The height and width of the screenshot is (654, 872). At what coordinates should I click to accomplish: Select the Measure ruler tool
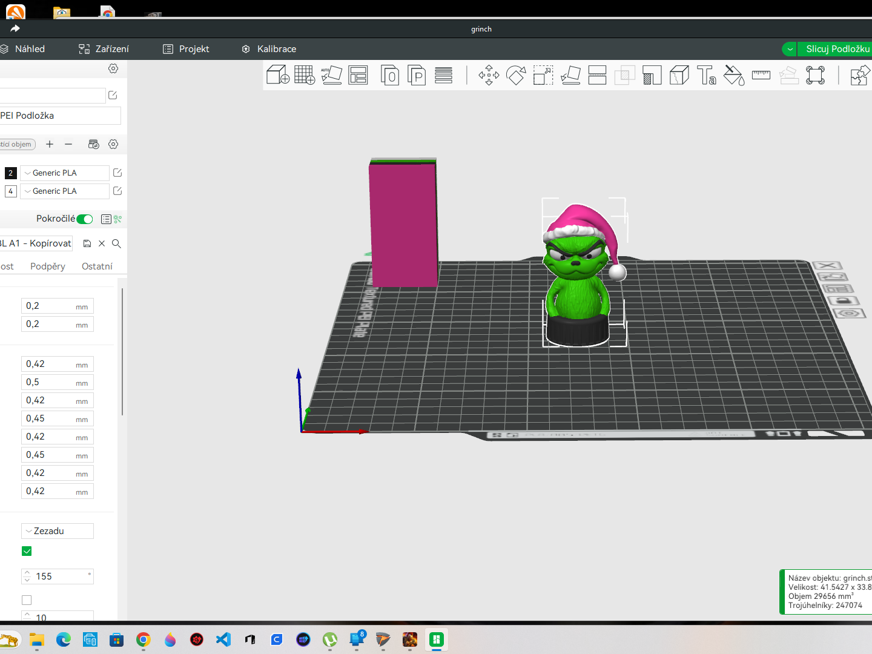[761, 75]
